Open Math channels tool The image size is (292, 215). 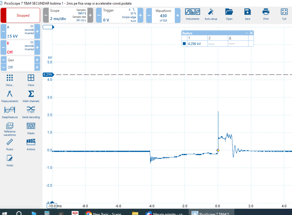pyautogui.click(x=31, y=96)
